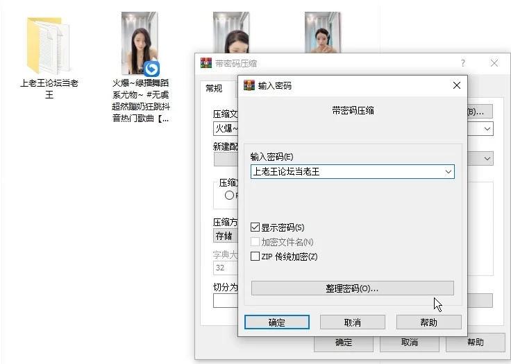Click the browse (B)... button
Screen dimensions: 511x364
point(480,112)
